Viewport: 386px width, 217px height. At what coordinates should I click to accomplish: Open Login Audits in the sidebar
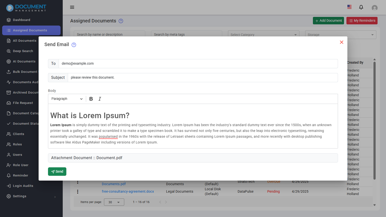[23, 186]
